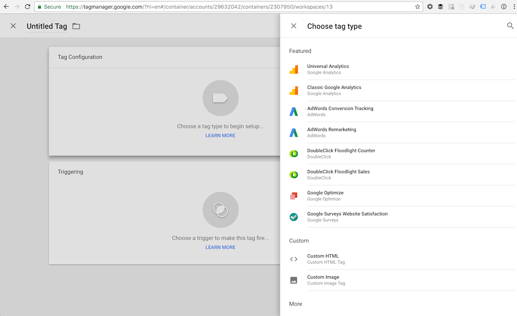
Task: Click the AdWords Remarketing icon
Action: tap(294, 133)
